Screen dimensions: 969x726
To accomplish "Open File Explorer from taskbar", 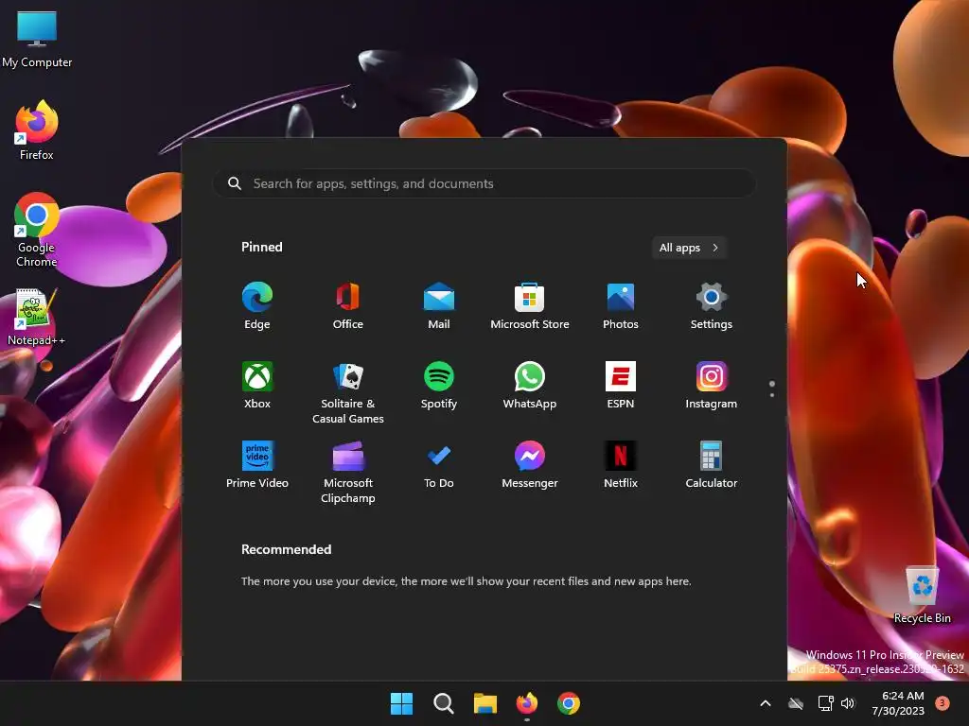I will coord(485,703).
